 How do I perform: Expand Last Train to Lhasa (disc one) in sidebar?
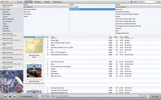click(1, 49)
